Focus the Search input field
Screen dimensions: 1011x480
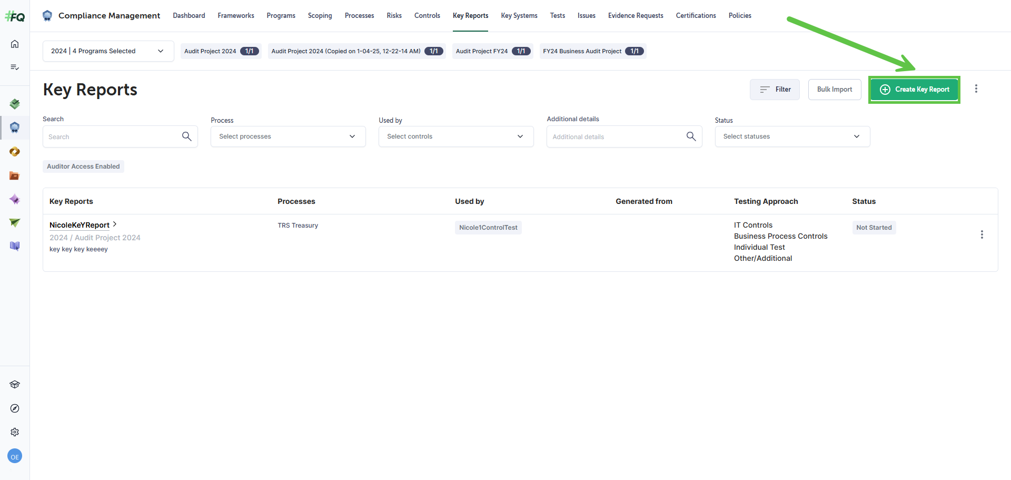(x=120, y=136)
